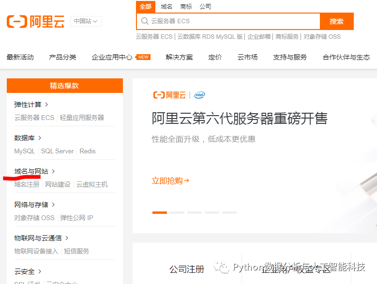Select the 域名 search tab

click(x=166, y=7)
